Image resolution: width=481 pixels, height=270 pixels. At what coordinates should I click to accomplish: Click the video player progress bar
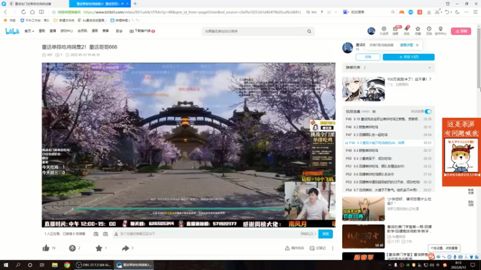pos(178,209)
